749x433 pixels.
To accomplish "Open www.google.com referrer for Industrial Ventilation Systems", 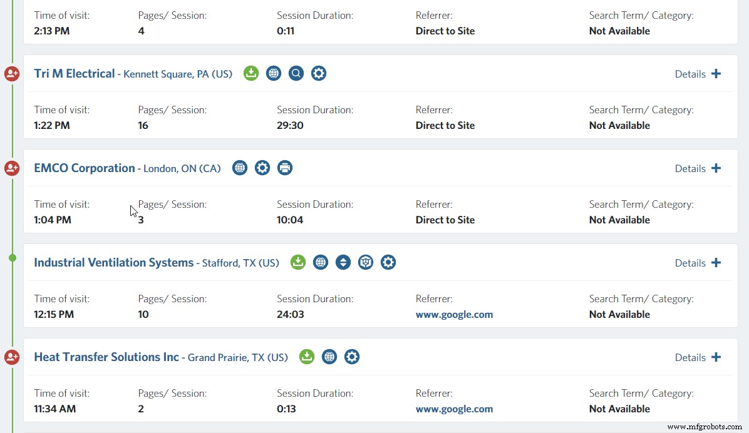I will coord(454,315).
